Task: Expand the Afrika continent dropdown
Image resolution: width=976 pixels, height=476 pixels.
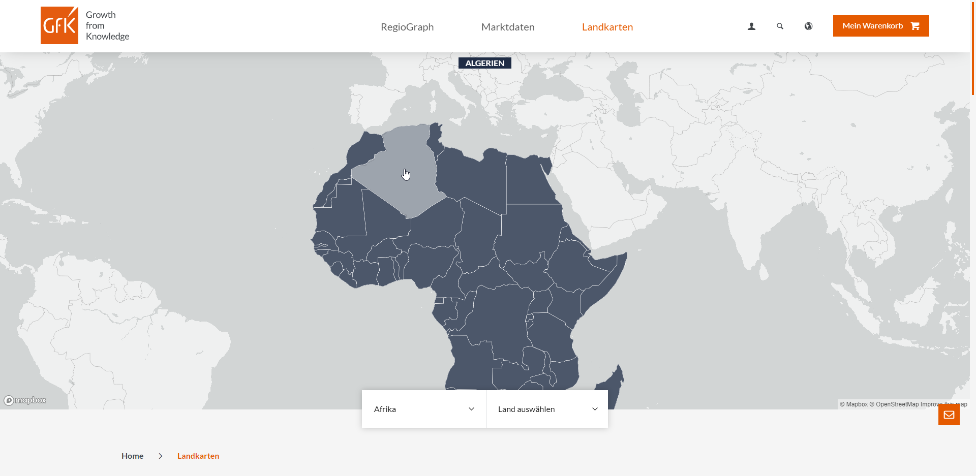Action: point(423,409)
